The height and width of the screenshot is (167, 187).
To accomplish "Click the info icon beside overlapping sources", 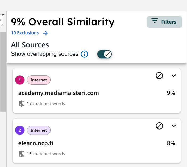I will pyautogui.click(x=84, y=54).
